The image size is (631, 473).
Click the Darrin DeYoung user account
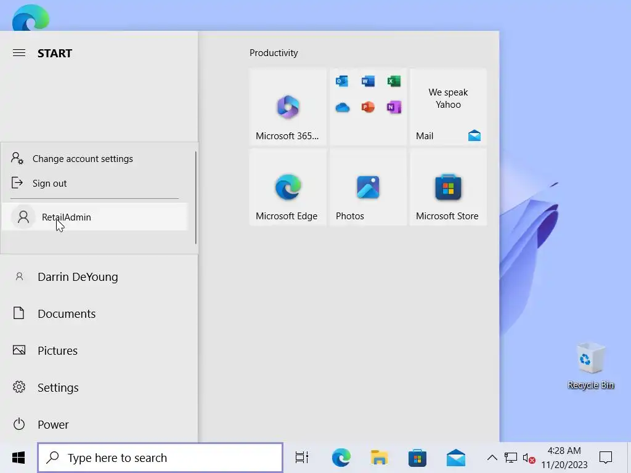pos(99,277)
